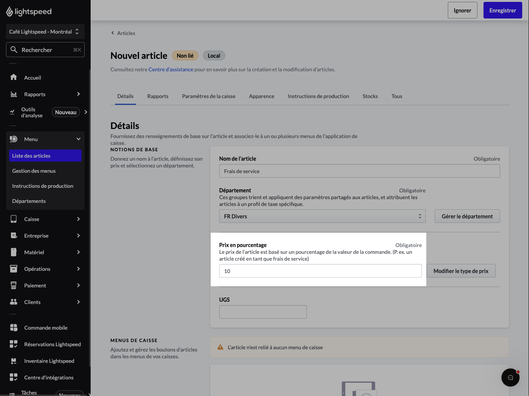Click the warning triangle icon
The height and width of the screenshot is (396, 529).
[221, 347]
